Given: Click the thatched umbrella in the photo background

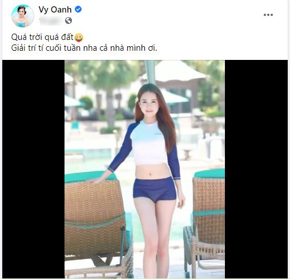Looking at the screenshot, I should point(174,71).
